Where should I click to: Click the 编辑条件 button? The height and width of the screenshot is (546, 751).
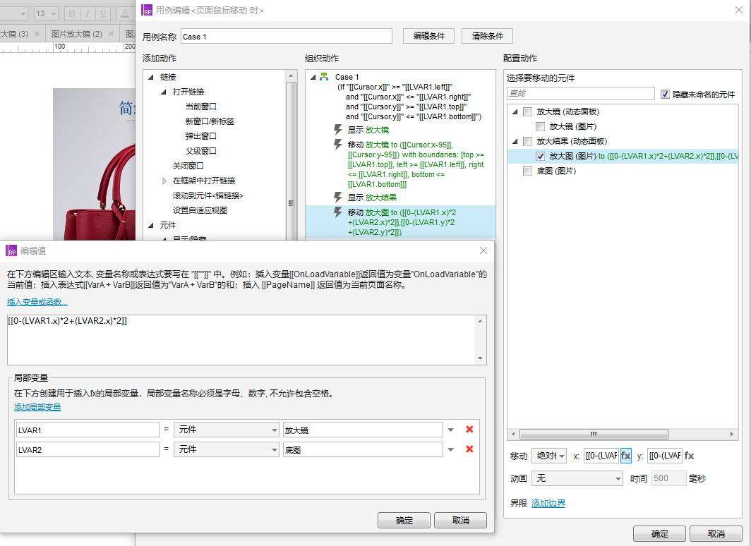click(x=428, y=36)
